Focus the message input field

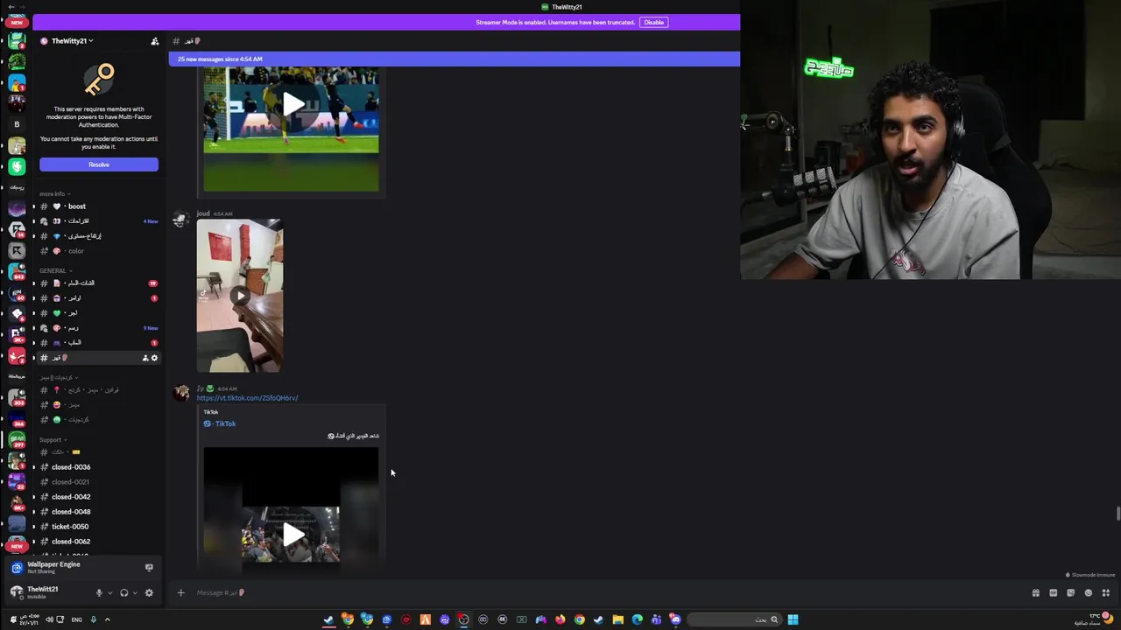(604, 593)
